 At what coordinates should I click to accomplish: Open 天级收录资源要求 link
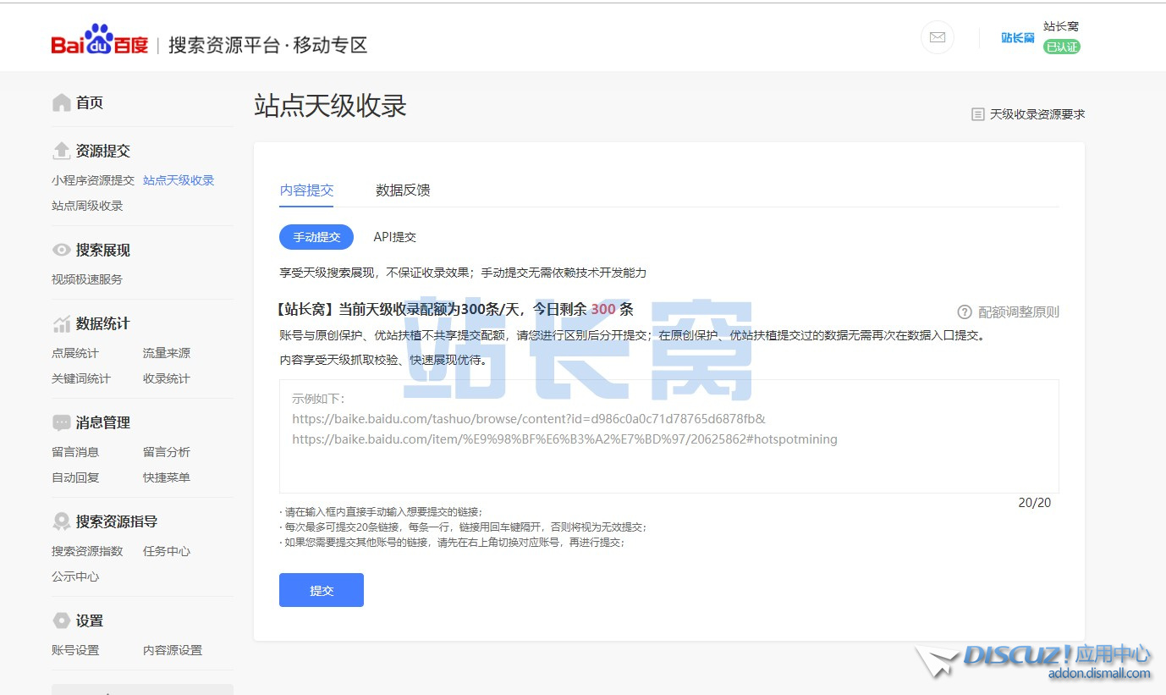pos(1028,114)
